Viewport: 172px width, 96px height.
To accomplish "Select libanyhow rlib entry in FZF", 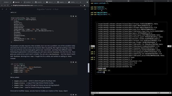I will coord(128,48).
